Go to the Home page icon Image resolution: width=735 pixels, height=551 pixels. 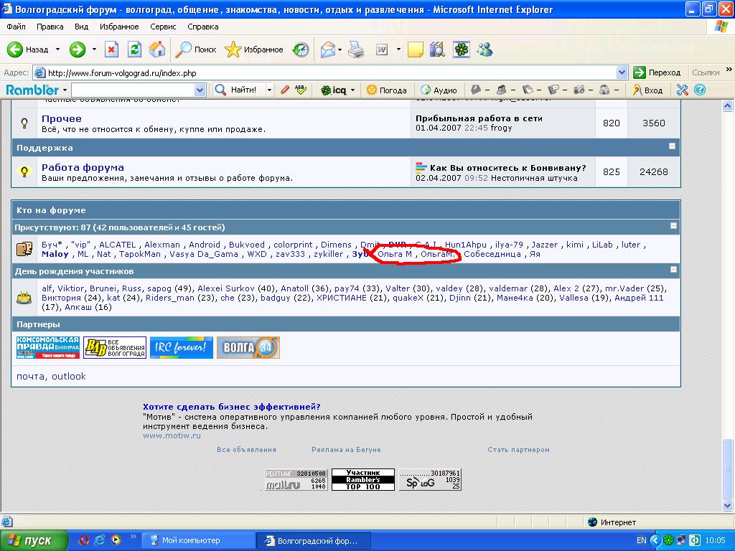point(157,50)
